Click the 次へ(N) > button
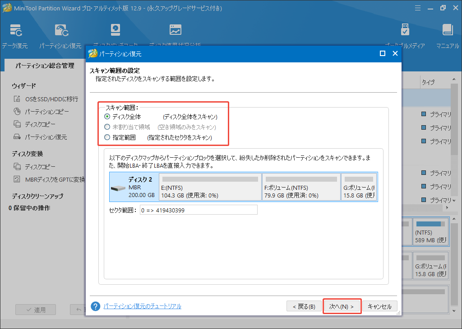This screenshot has width=462, height=329. tap(342, 306)
